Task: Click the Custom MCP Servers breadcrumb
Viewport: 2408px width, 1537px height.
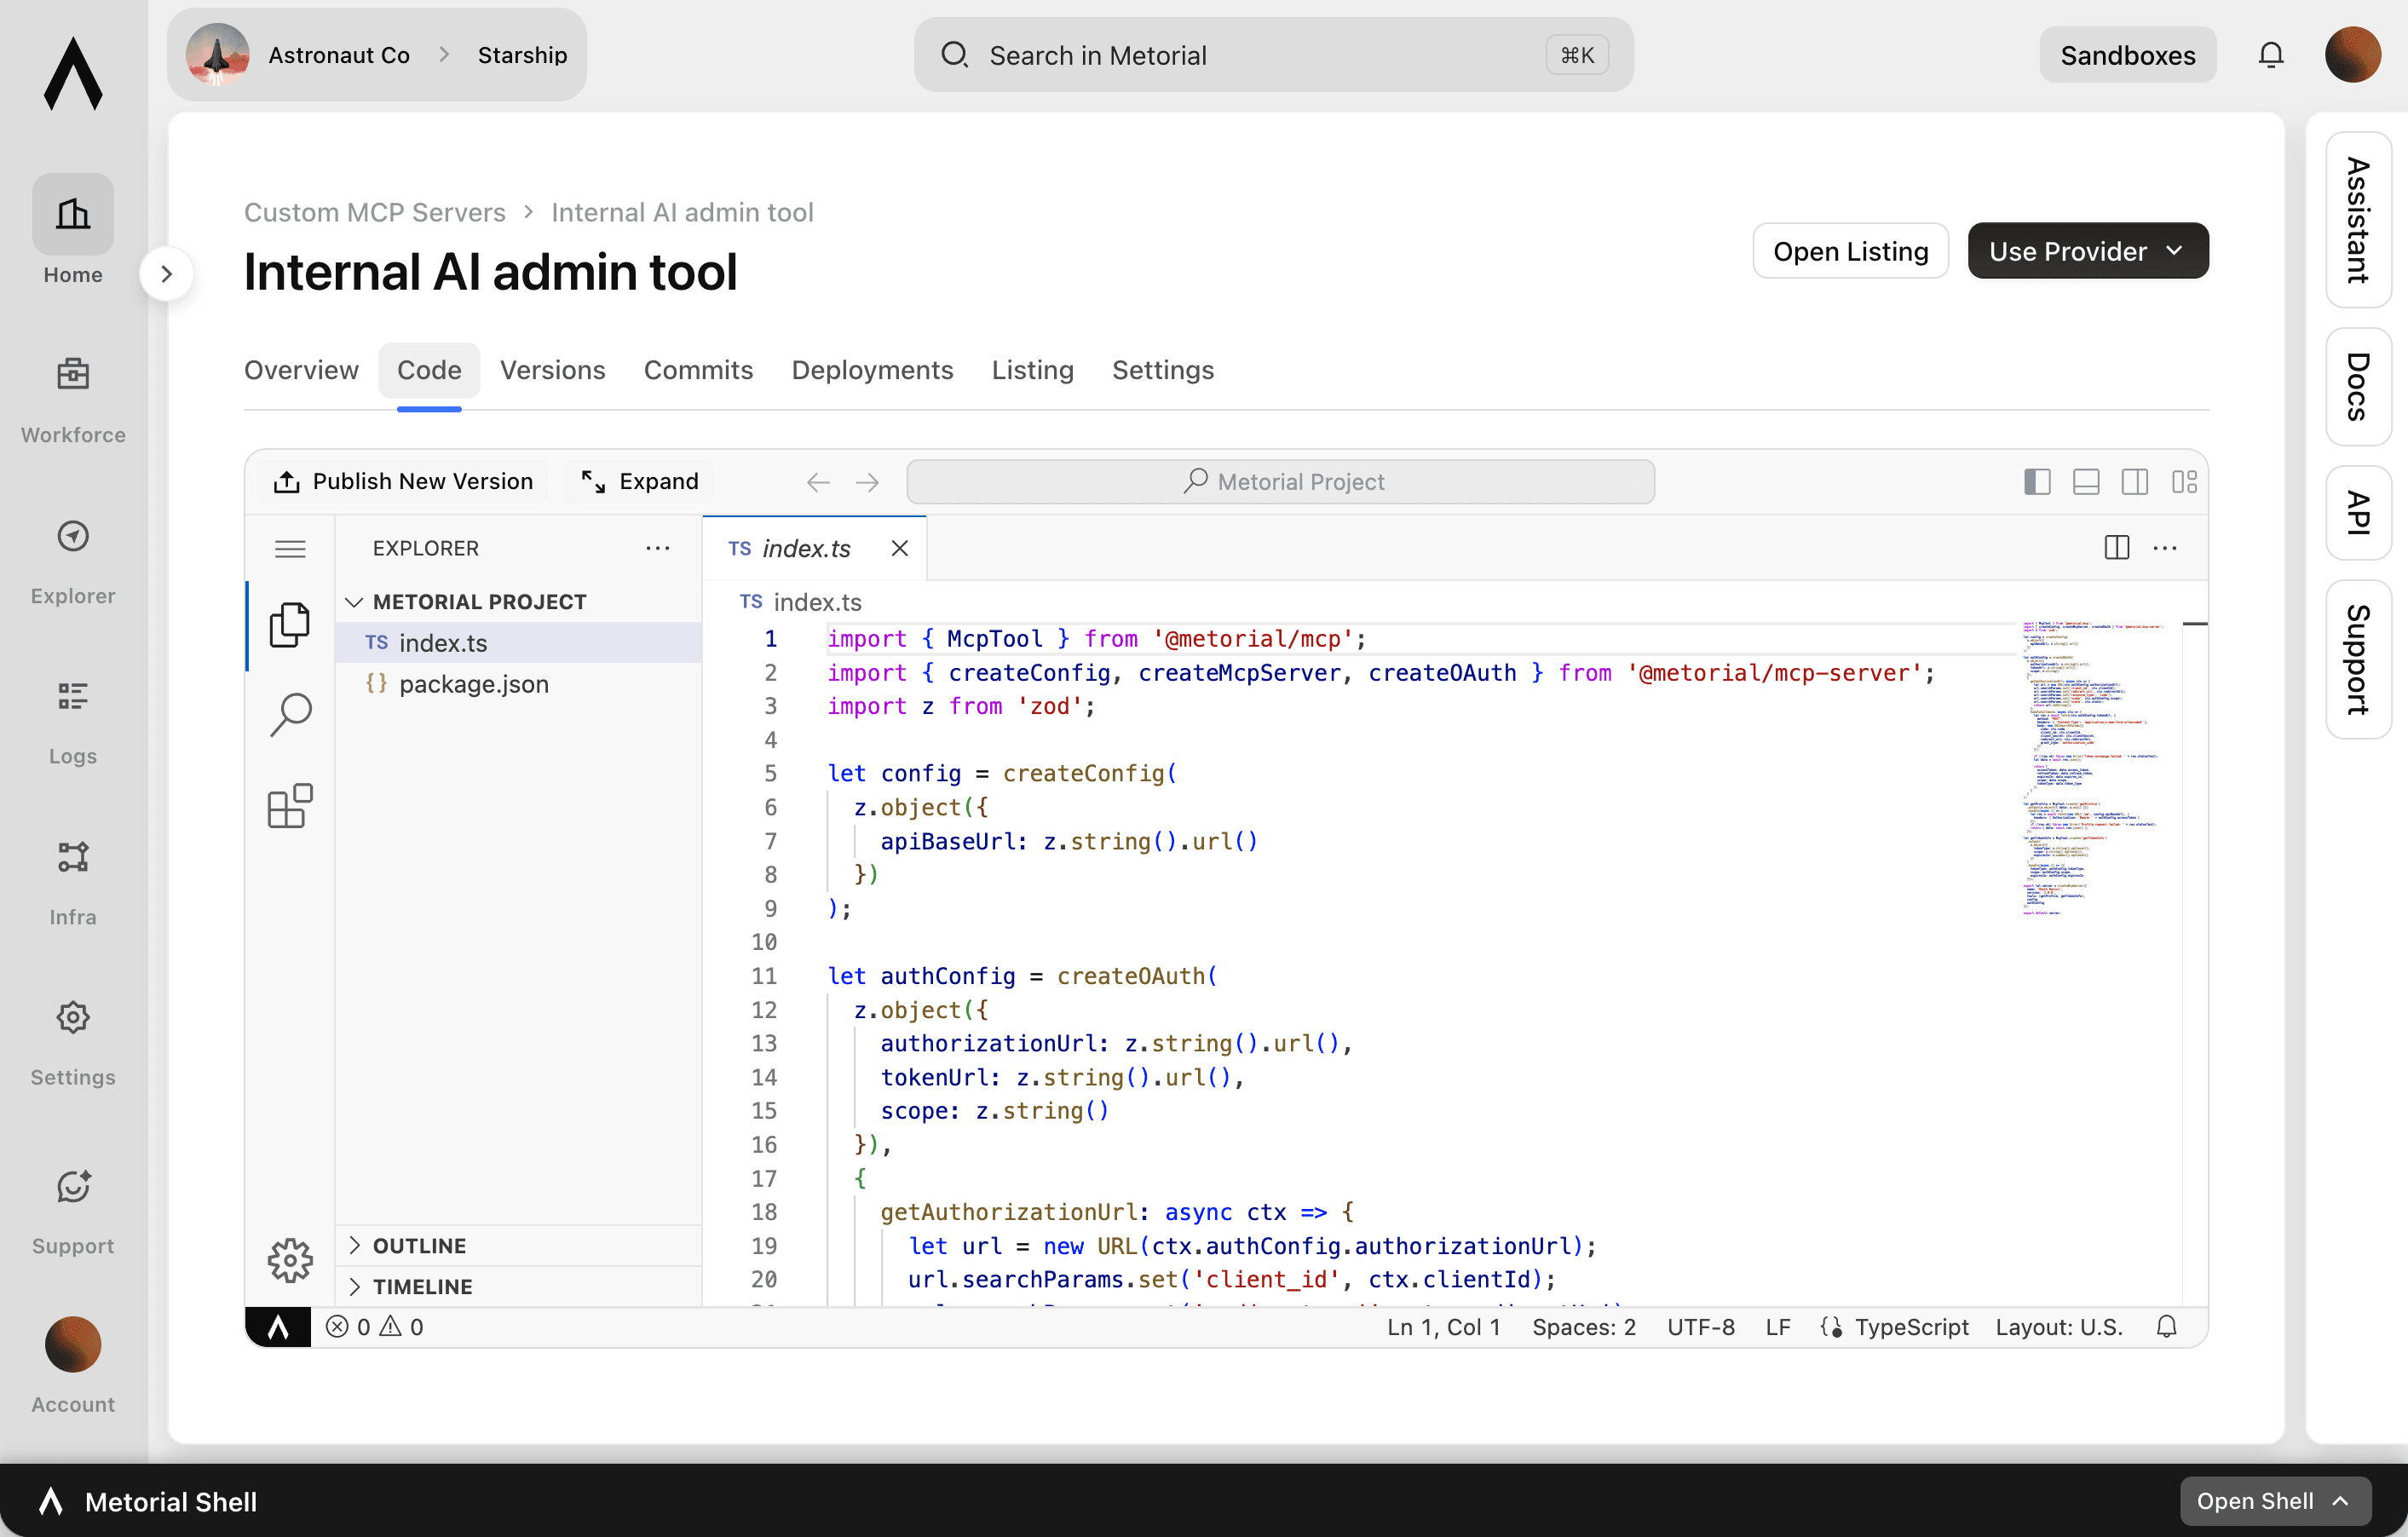Action: [375, 212]
